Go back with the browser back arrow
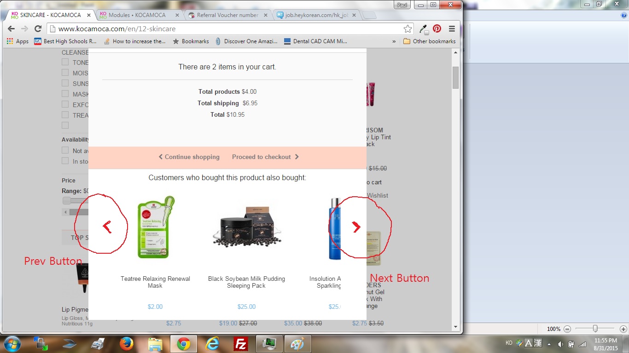The width and height of the screenshot is (629, 353). pos(11,28)
